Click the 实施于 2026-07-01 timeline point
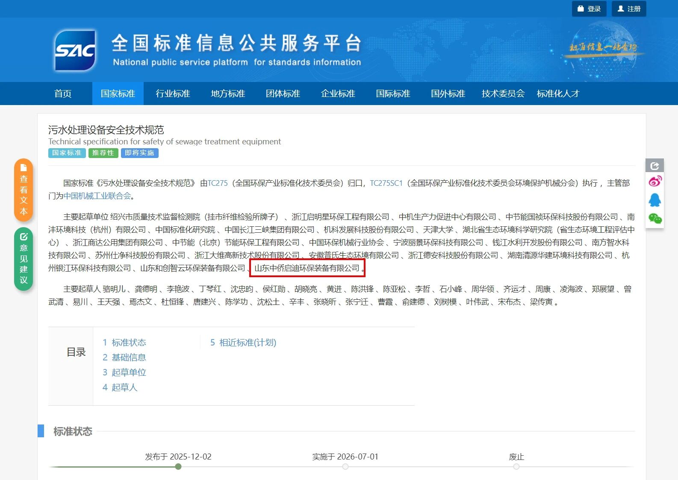 (x=345, y=467)
